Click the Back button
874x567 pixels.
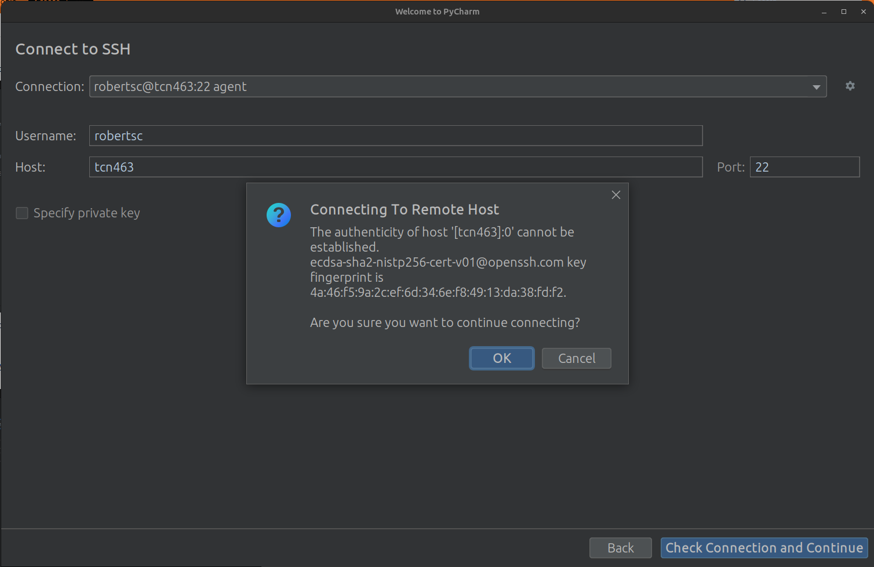click(621, 548)
